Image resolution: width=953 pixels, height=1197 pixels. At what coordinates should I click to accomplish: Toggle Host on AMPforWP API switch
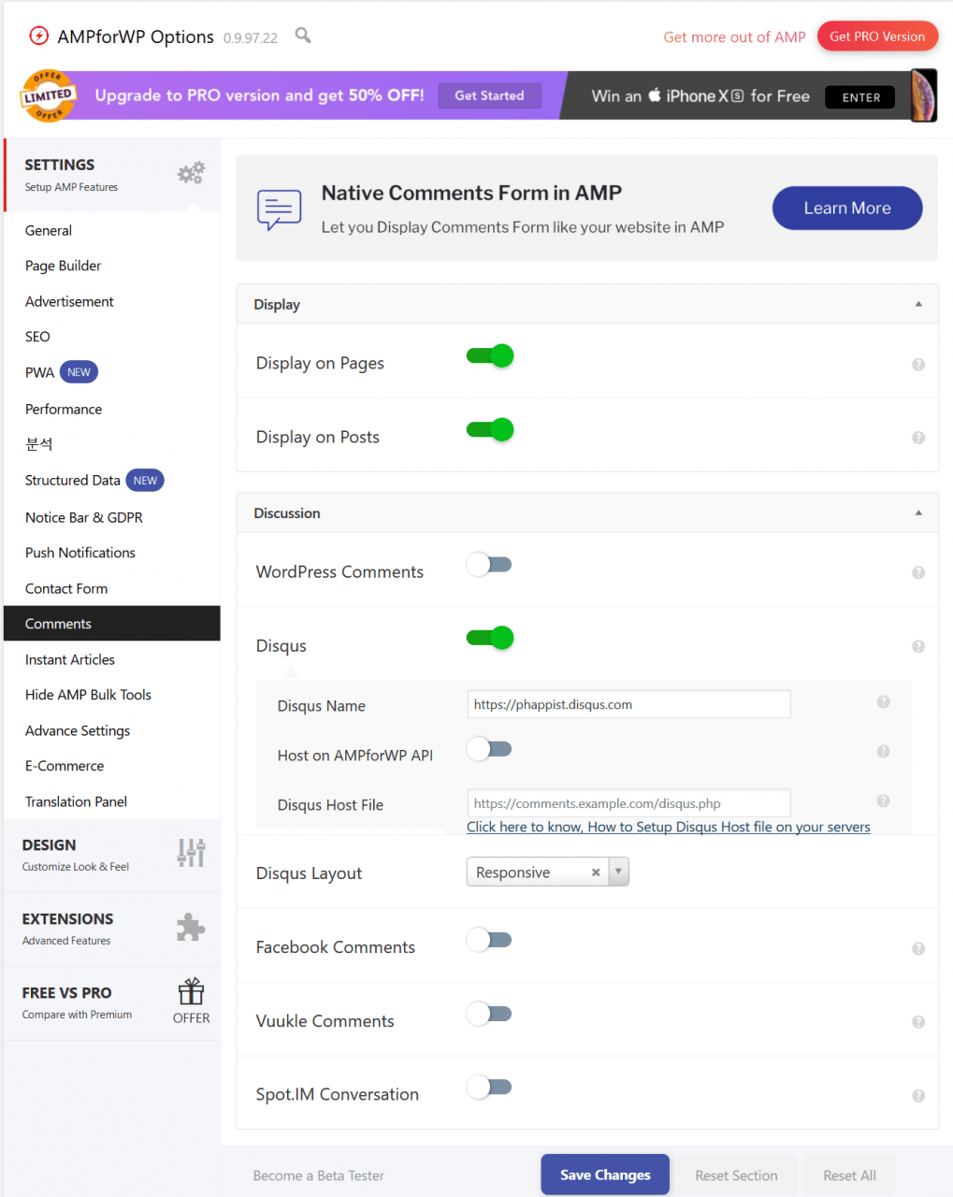[489, 749]
